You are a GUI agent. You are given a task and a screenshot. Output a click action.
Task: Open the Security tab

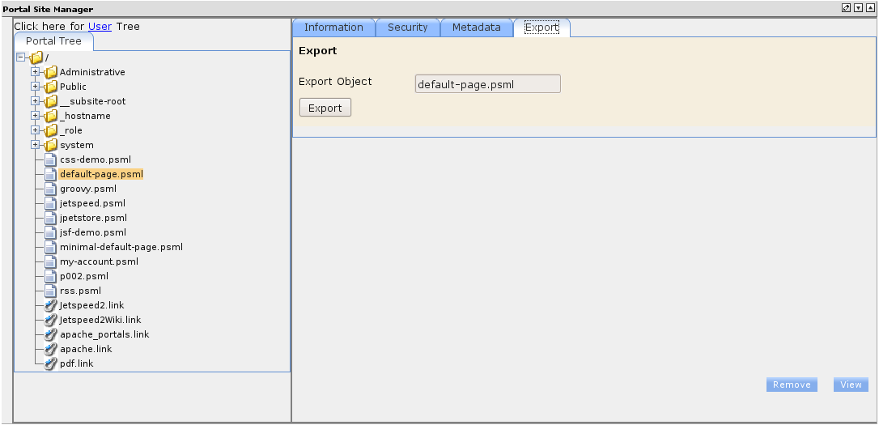[407, 28]
